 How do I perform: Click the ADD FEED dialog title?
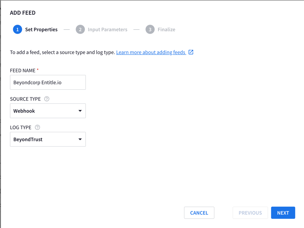23,13
